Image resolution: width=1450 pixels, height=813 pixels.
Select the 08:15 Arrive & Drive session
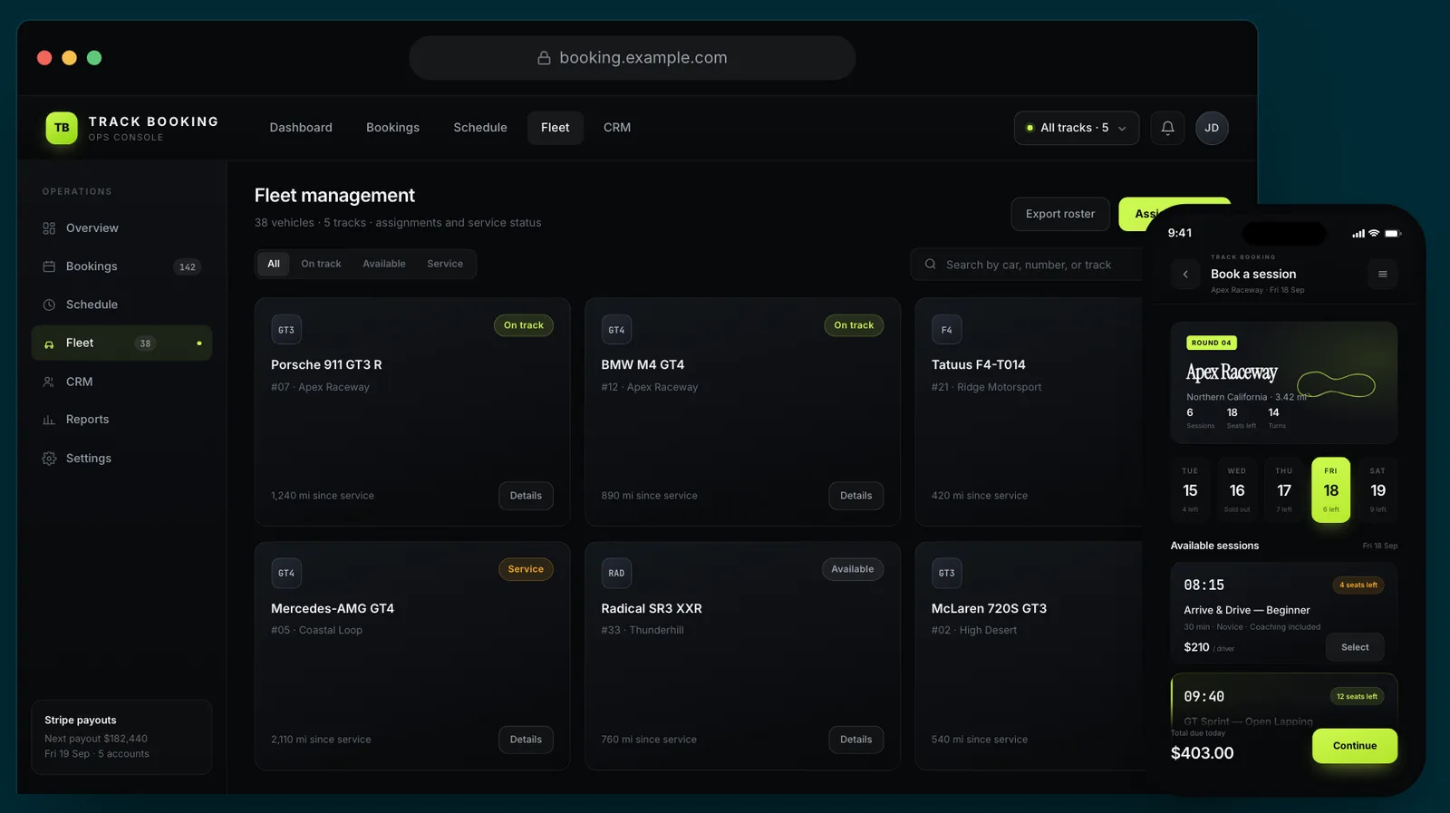coord(1355,647)
